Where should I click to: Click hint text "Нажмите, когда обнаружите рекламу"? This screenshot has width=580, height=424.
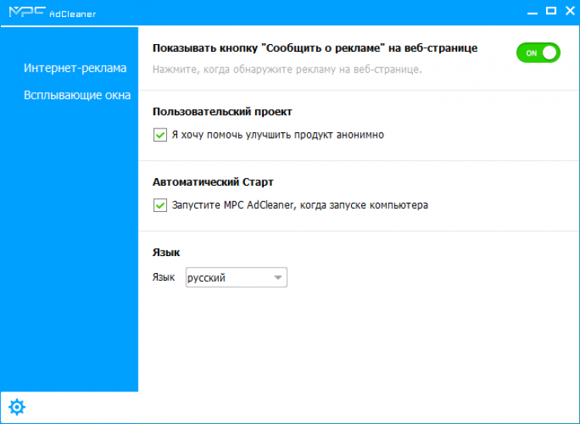pos(287,70)
